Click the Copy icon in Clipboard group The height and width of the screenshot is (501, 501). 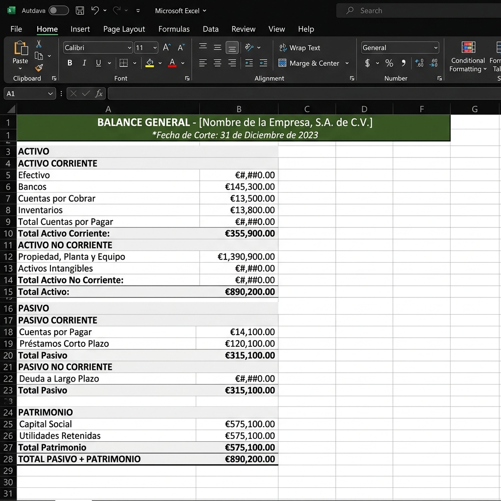point(39,56)
